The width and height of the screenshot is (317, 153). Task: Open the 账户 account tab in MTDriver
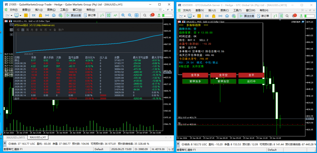(x=61, y=30)
